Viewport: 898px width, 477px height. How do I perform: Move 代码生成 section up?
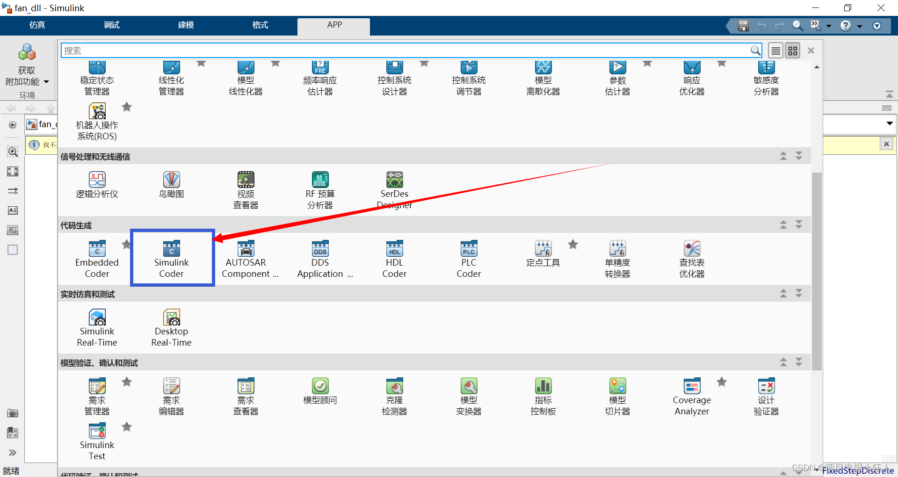tap(783, 224)
